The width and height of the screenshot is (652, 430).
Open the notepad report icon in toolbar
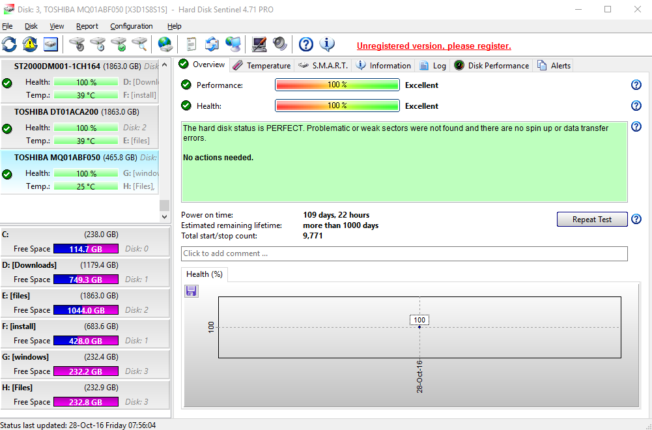[191, 44]
